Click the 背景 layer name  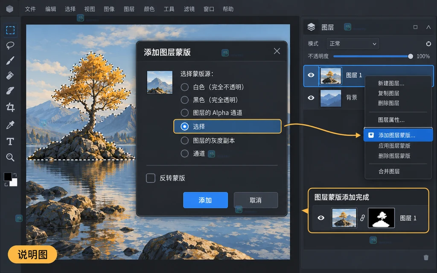(x=352, y=98)
